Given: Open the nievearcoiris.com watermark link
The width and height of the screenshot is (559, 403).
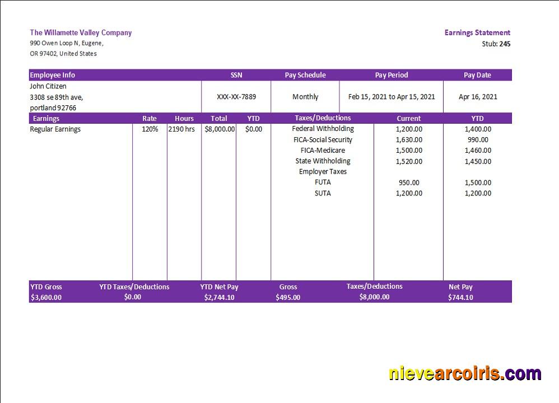Looking at the screenshot, I should [465, 373].
